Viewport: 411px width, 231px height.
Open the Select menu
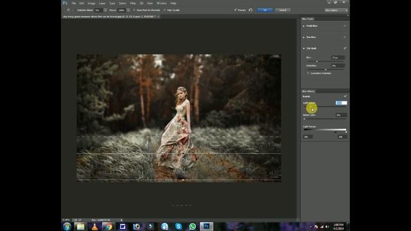click(123, 3)
